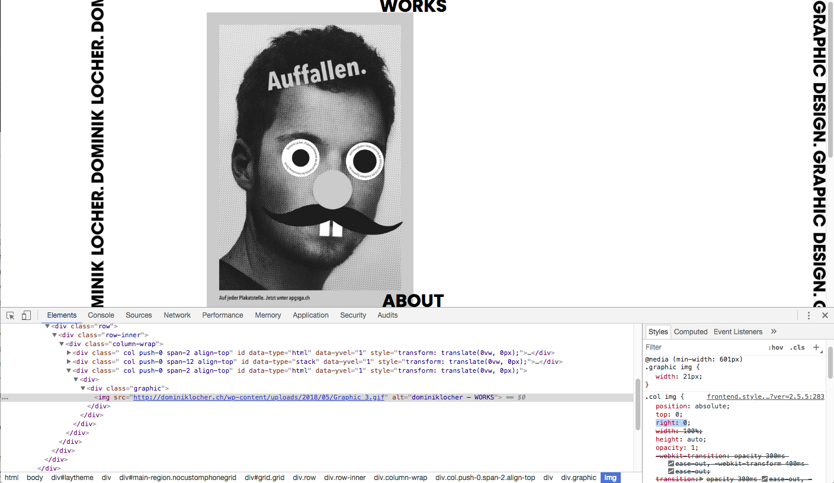This screenshot has width=834, height=483.
Task: Toggle the :hov element state panel
Action: pos(775,347)
